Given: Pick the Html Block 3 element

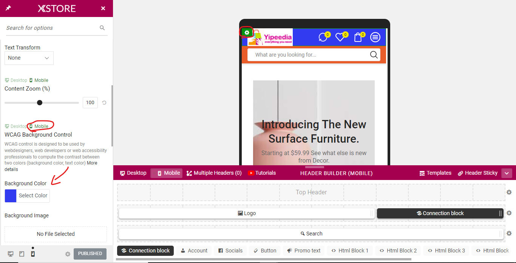Looking at the screenshot, I should [x=446, y=251].
